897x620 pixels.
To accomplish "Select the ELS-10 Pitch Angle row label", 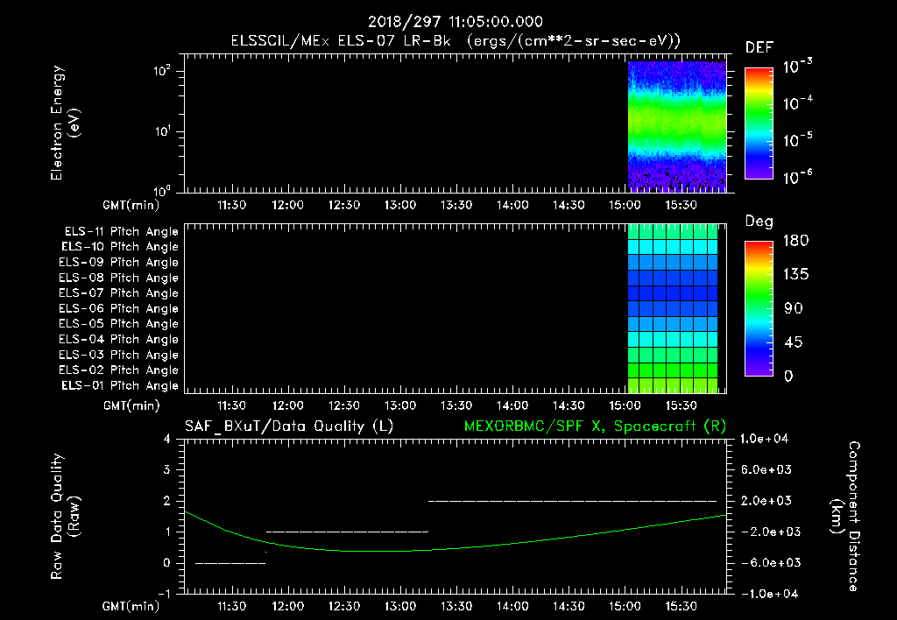I will pos(120,247).
